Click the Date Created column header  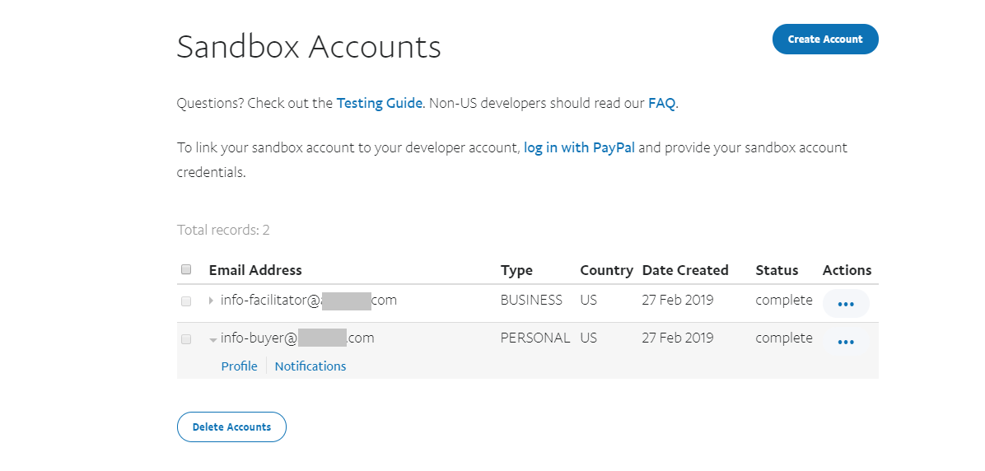(x=685, y=270)
